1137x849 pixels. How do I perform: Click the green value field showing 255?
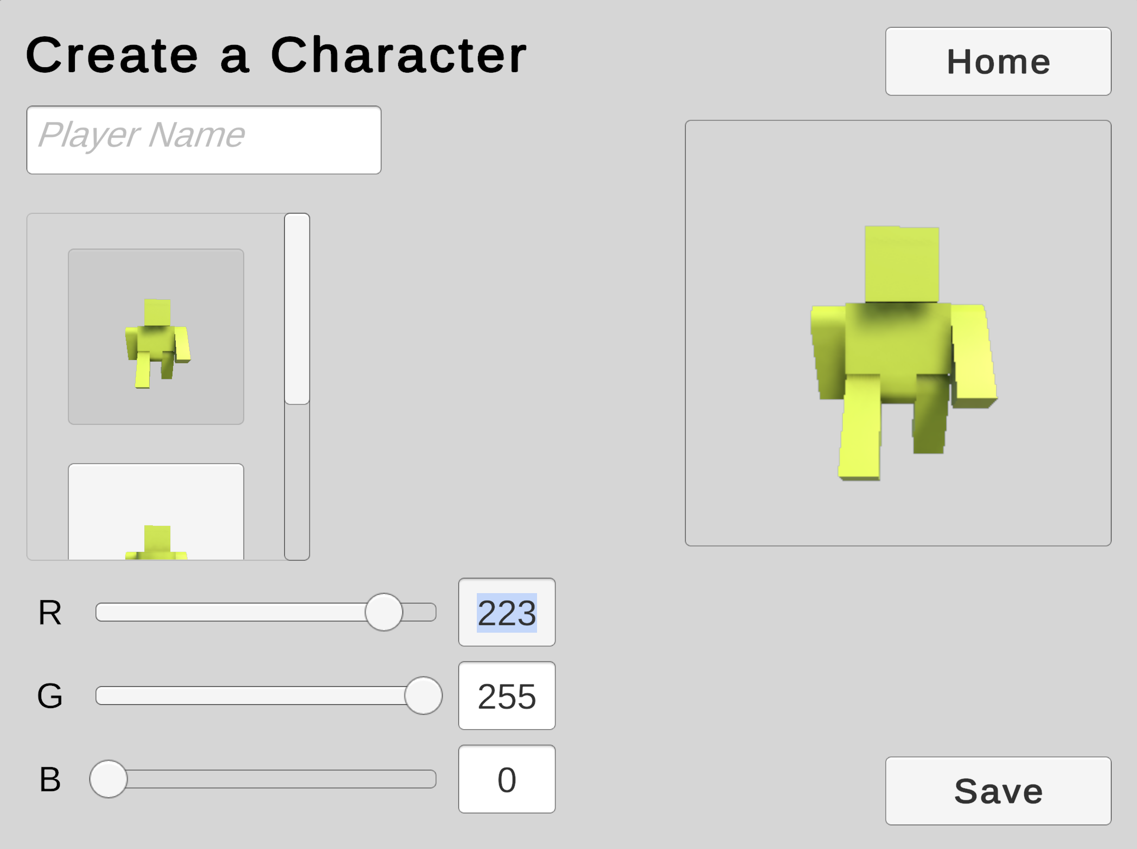(507, 696)
